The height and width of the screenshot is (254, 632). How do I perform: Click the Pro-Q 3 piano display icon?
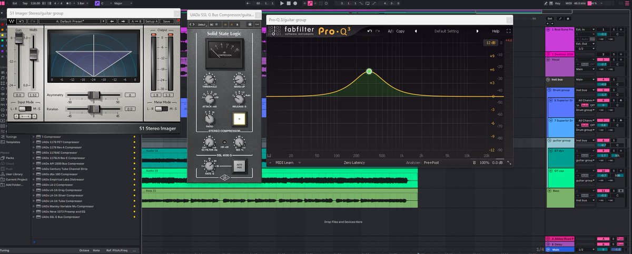click(x=269, y=155)
